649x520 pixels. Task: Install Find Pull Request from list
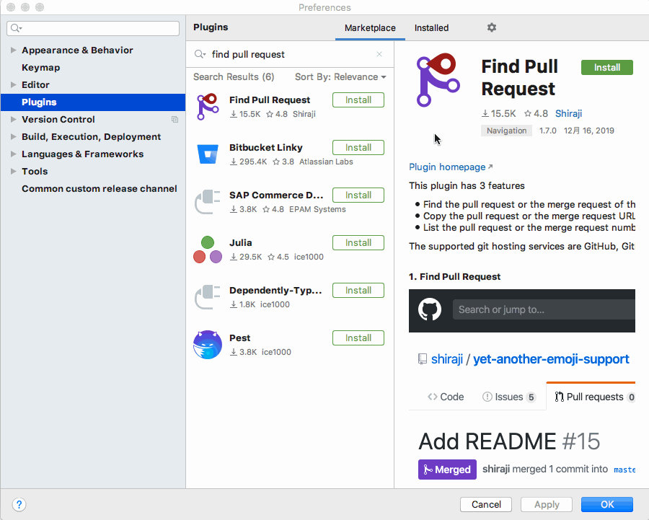coord(358,100)
